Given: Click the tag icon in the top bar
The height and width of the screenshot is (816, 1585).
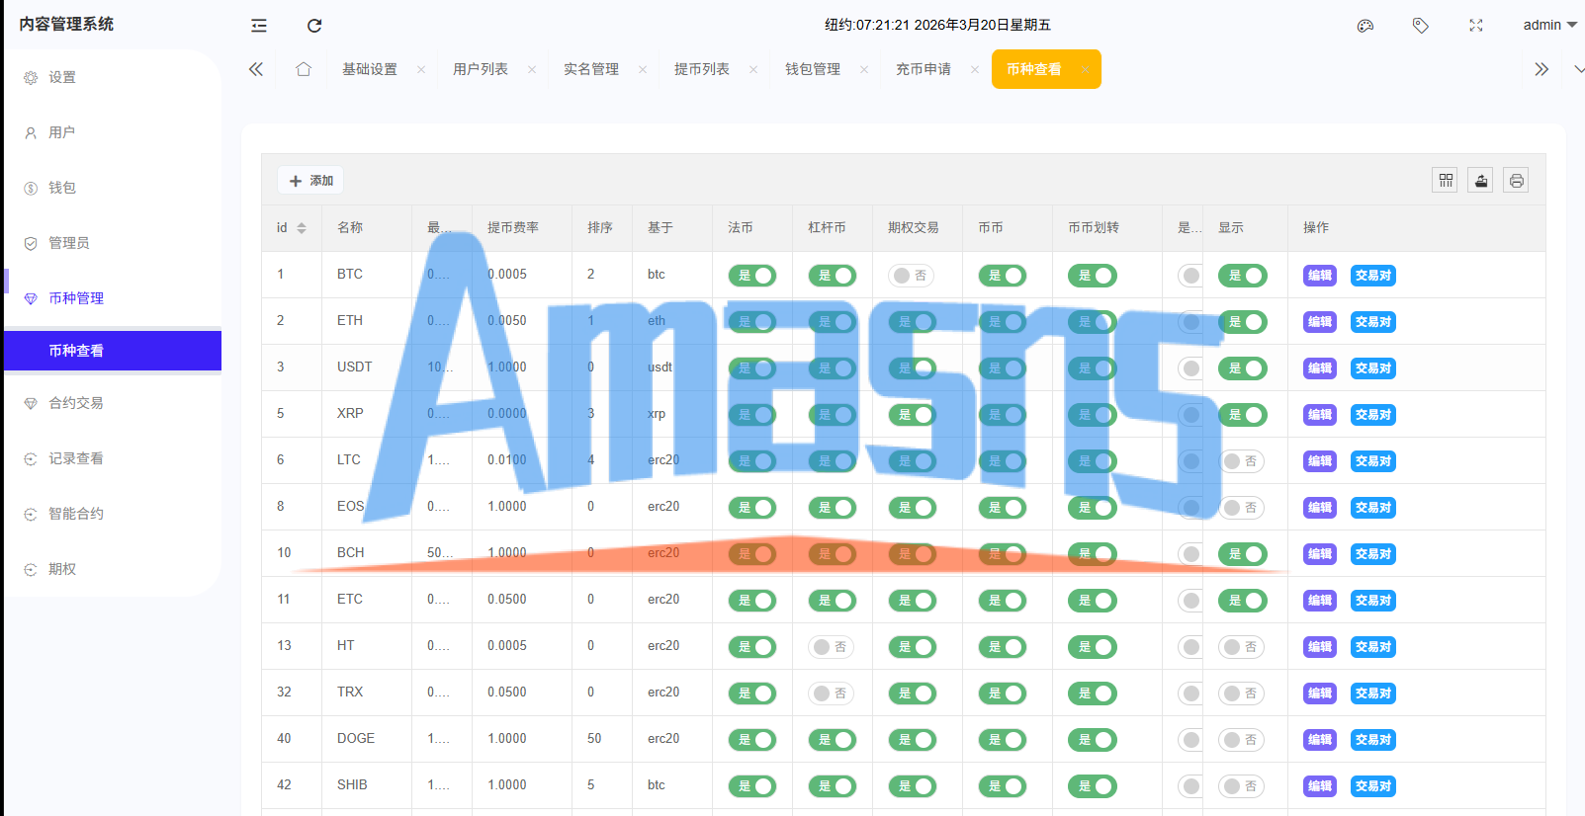Looking at the screenshot, I should pyautogui.click(x=1421, y=26).
